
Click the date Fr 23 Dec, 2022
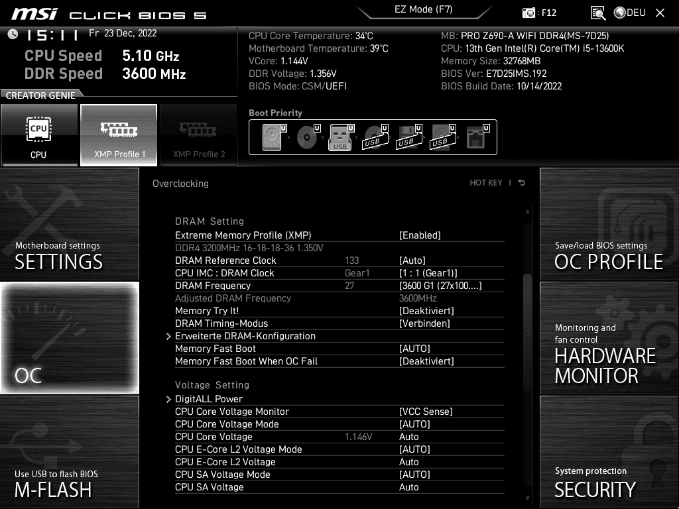pos(123,33)
